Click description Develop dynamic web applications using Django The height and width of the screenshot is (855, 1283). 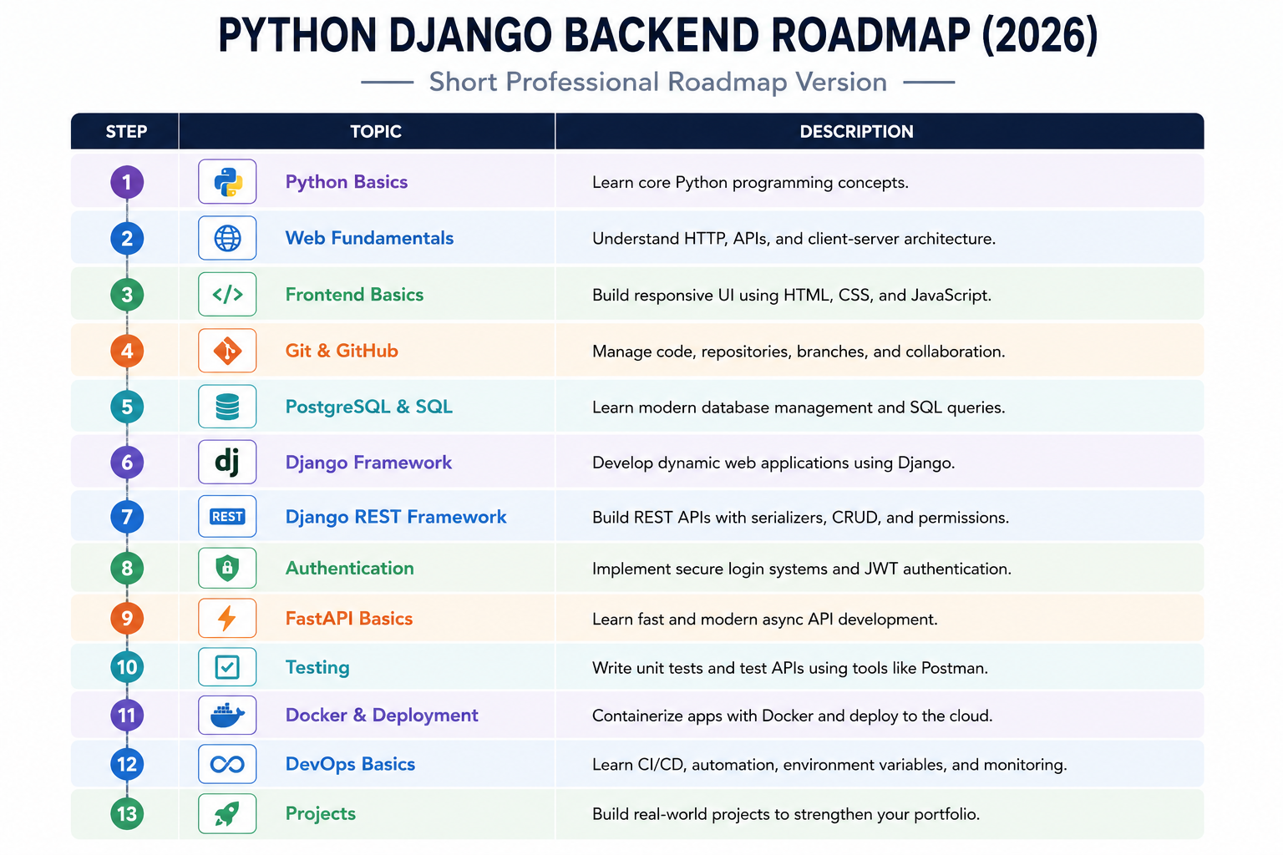click(x=773, y=463)
